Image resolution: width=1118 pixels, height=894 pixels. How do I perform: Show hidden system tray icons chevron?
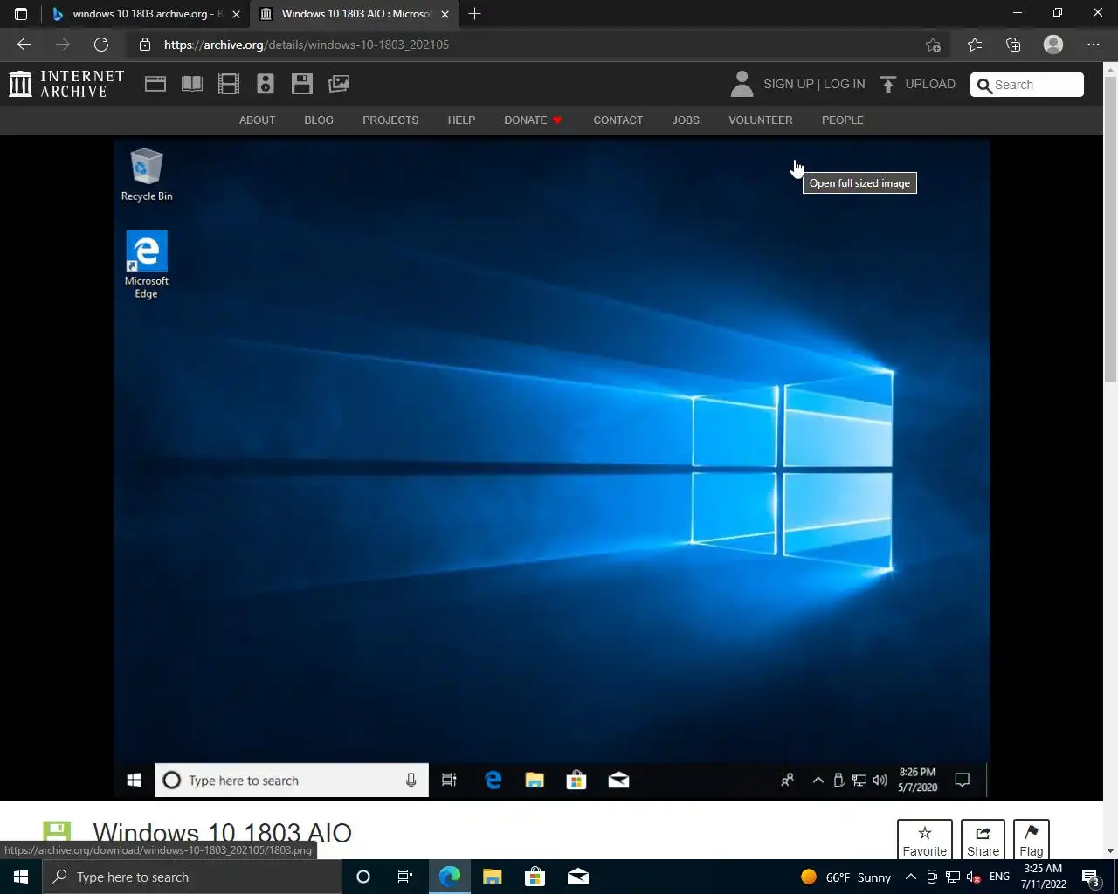pyautogui.click(x=910, y=877)
